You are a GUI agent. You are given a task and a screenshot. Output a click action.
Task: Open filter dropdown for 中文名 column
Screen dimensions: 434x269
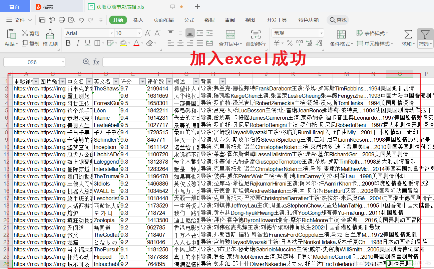(89, 81)
